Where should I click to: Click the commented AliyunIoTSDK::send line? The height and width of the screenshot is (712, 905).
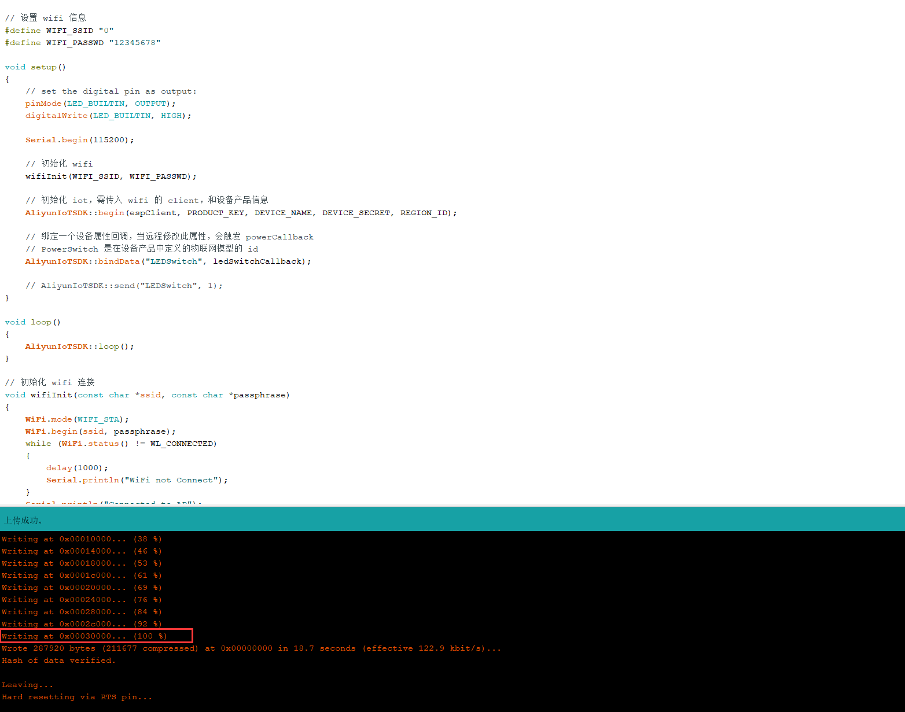click(x=124, y=286)
